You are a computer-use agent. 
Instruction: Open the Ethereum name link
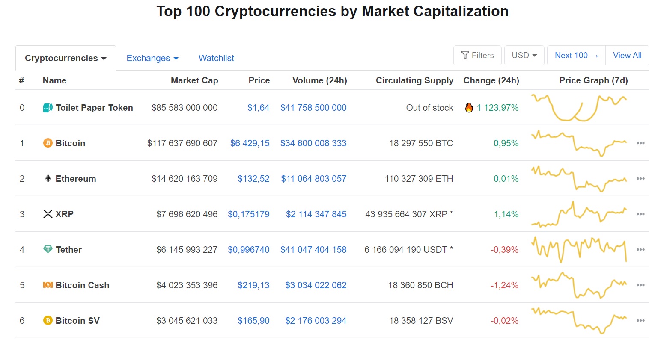pos(76,179)
